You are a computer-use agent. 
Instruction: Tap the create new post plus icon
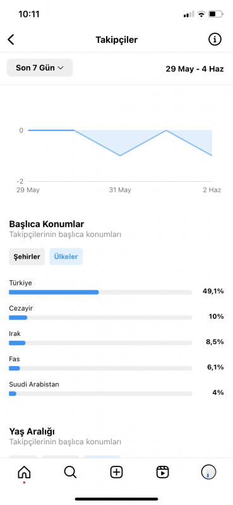coord(116,472)
